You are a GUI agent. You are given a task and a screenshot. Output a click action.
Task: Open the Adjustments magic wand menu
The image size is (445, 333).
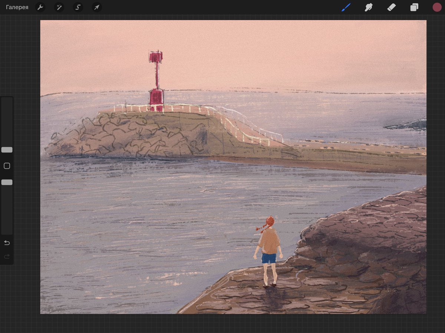pyautogui.click(x=59, y=7)
